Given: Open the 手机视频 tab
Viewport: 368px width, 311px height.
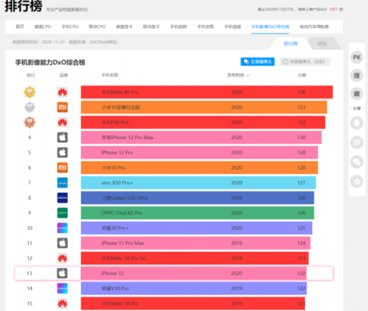Looking at the screenshot, I should 233,26.
